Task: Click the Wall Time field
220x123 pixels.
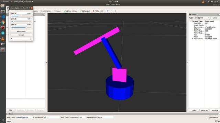Action: (x=78, y=118)
